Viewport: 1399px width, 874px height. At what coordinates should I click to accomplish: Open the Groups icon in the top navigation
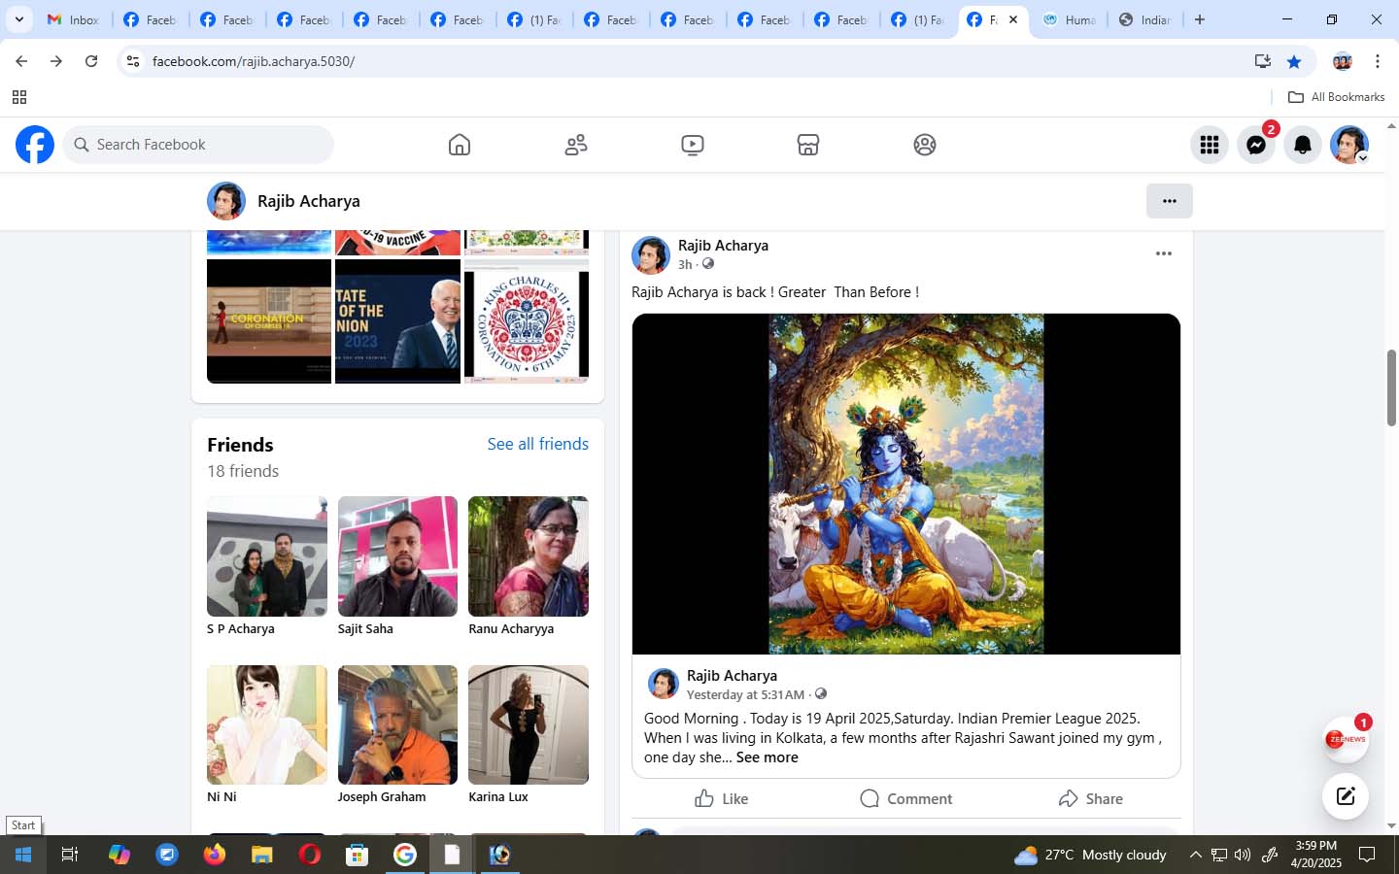(925, 145)
